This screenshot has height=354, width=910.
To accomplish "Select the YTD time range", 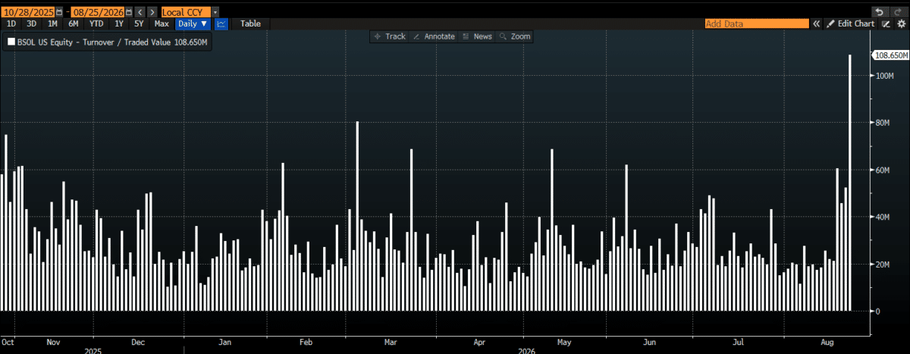I will (x=96, y=23).
